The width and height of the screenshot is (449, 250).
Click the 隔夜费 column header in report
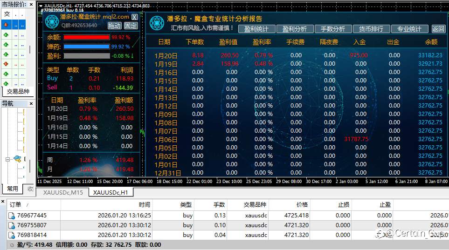329,42
